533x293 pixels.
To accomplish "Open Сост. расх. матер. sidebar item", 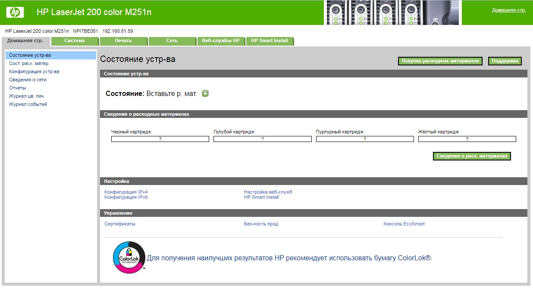I will click(29, 63).
